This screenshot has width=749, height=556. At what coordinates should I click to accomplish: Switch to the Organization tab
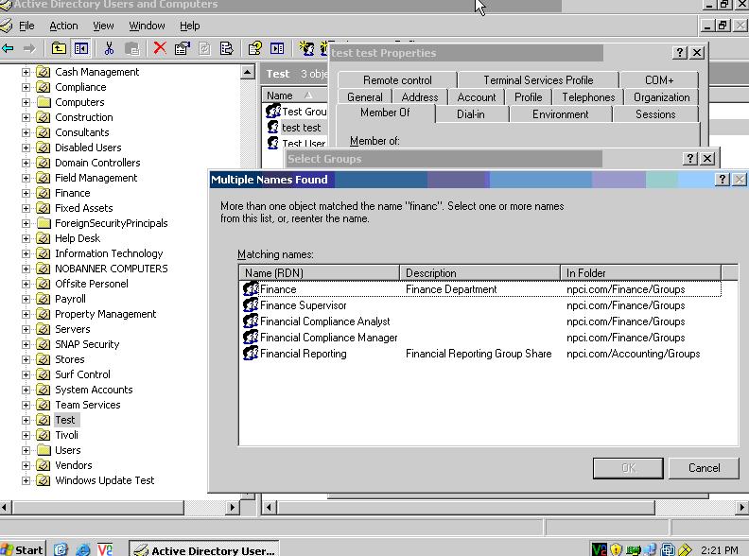point(662,97)
